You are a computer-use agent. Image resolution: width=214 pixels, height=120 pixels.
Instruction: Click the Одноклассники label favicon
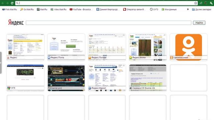172,58
